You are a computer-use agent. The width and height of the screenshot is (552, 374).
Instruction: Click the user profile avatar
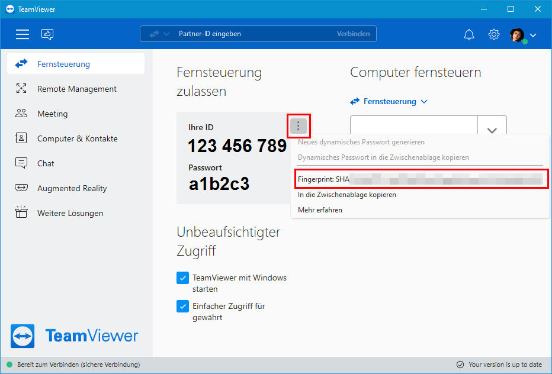pyautogui.click(x=517, y=35)
